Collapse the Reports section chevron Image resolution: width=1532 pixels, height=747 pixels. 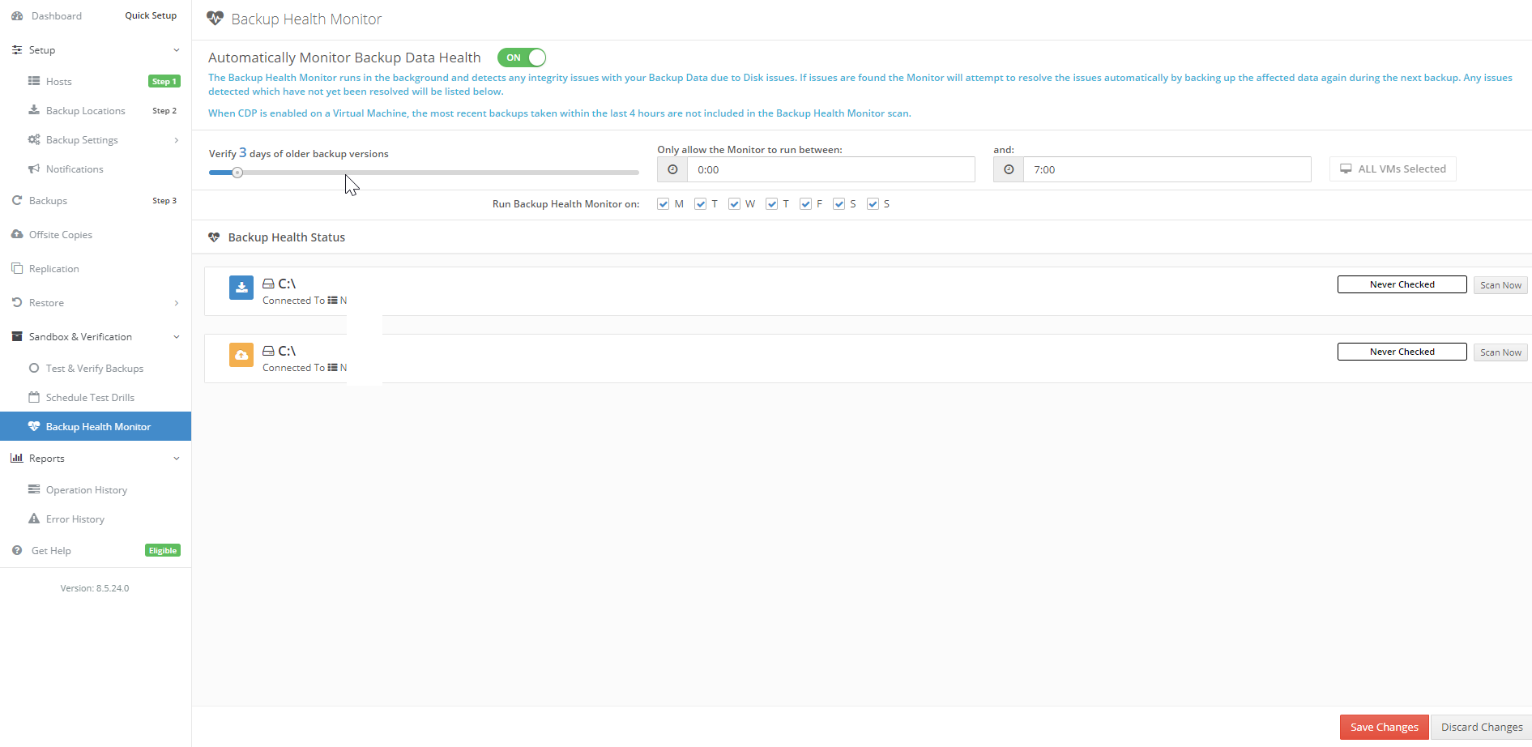pos(177,459)
